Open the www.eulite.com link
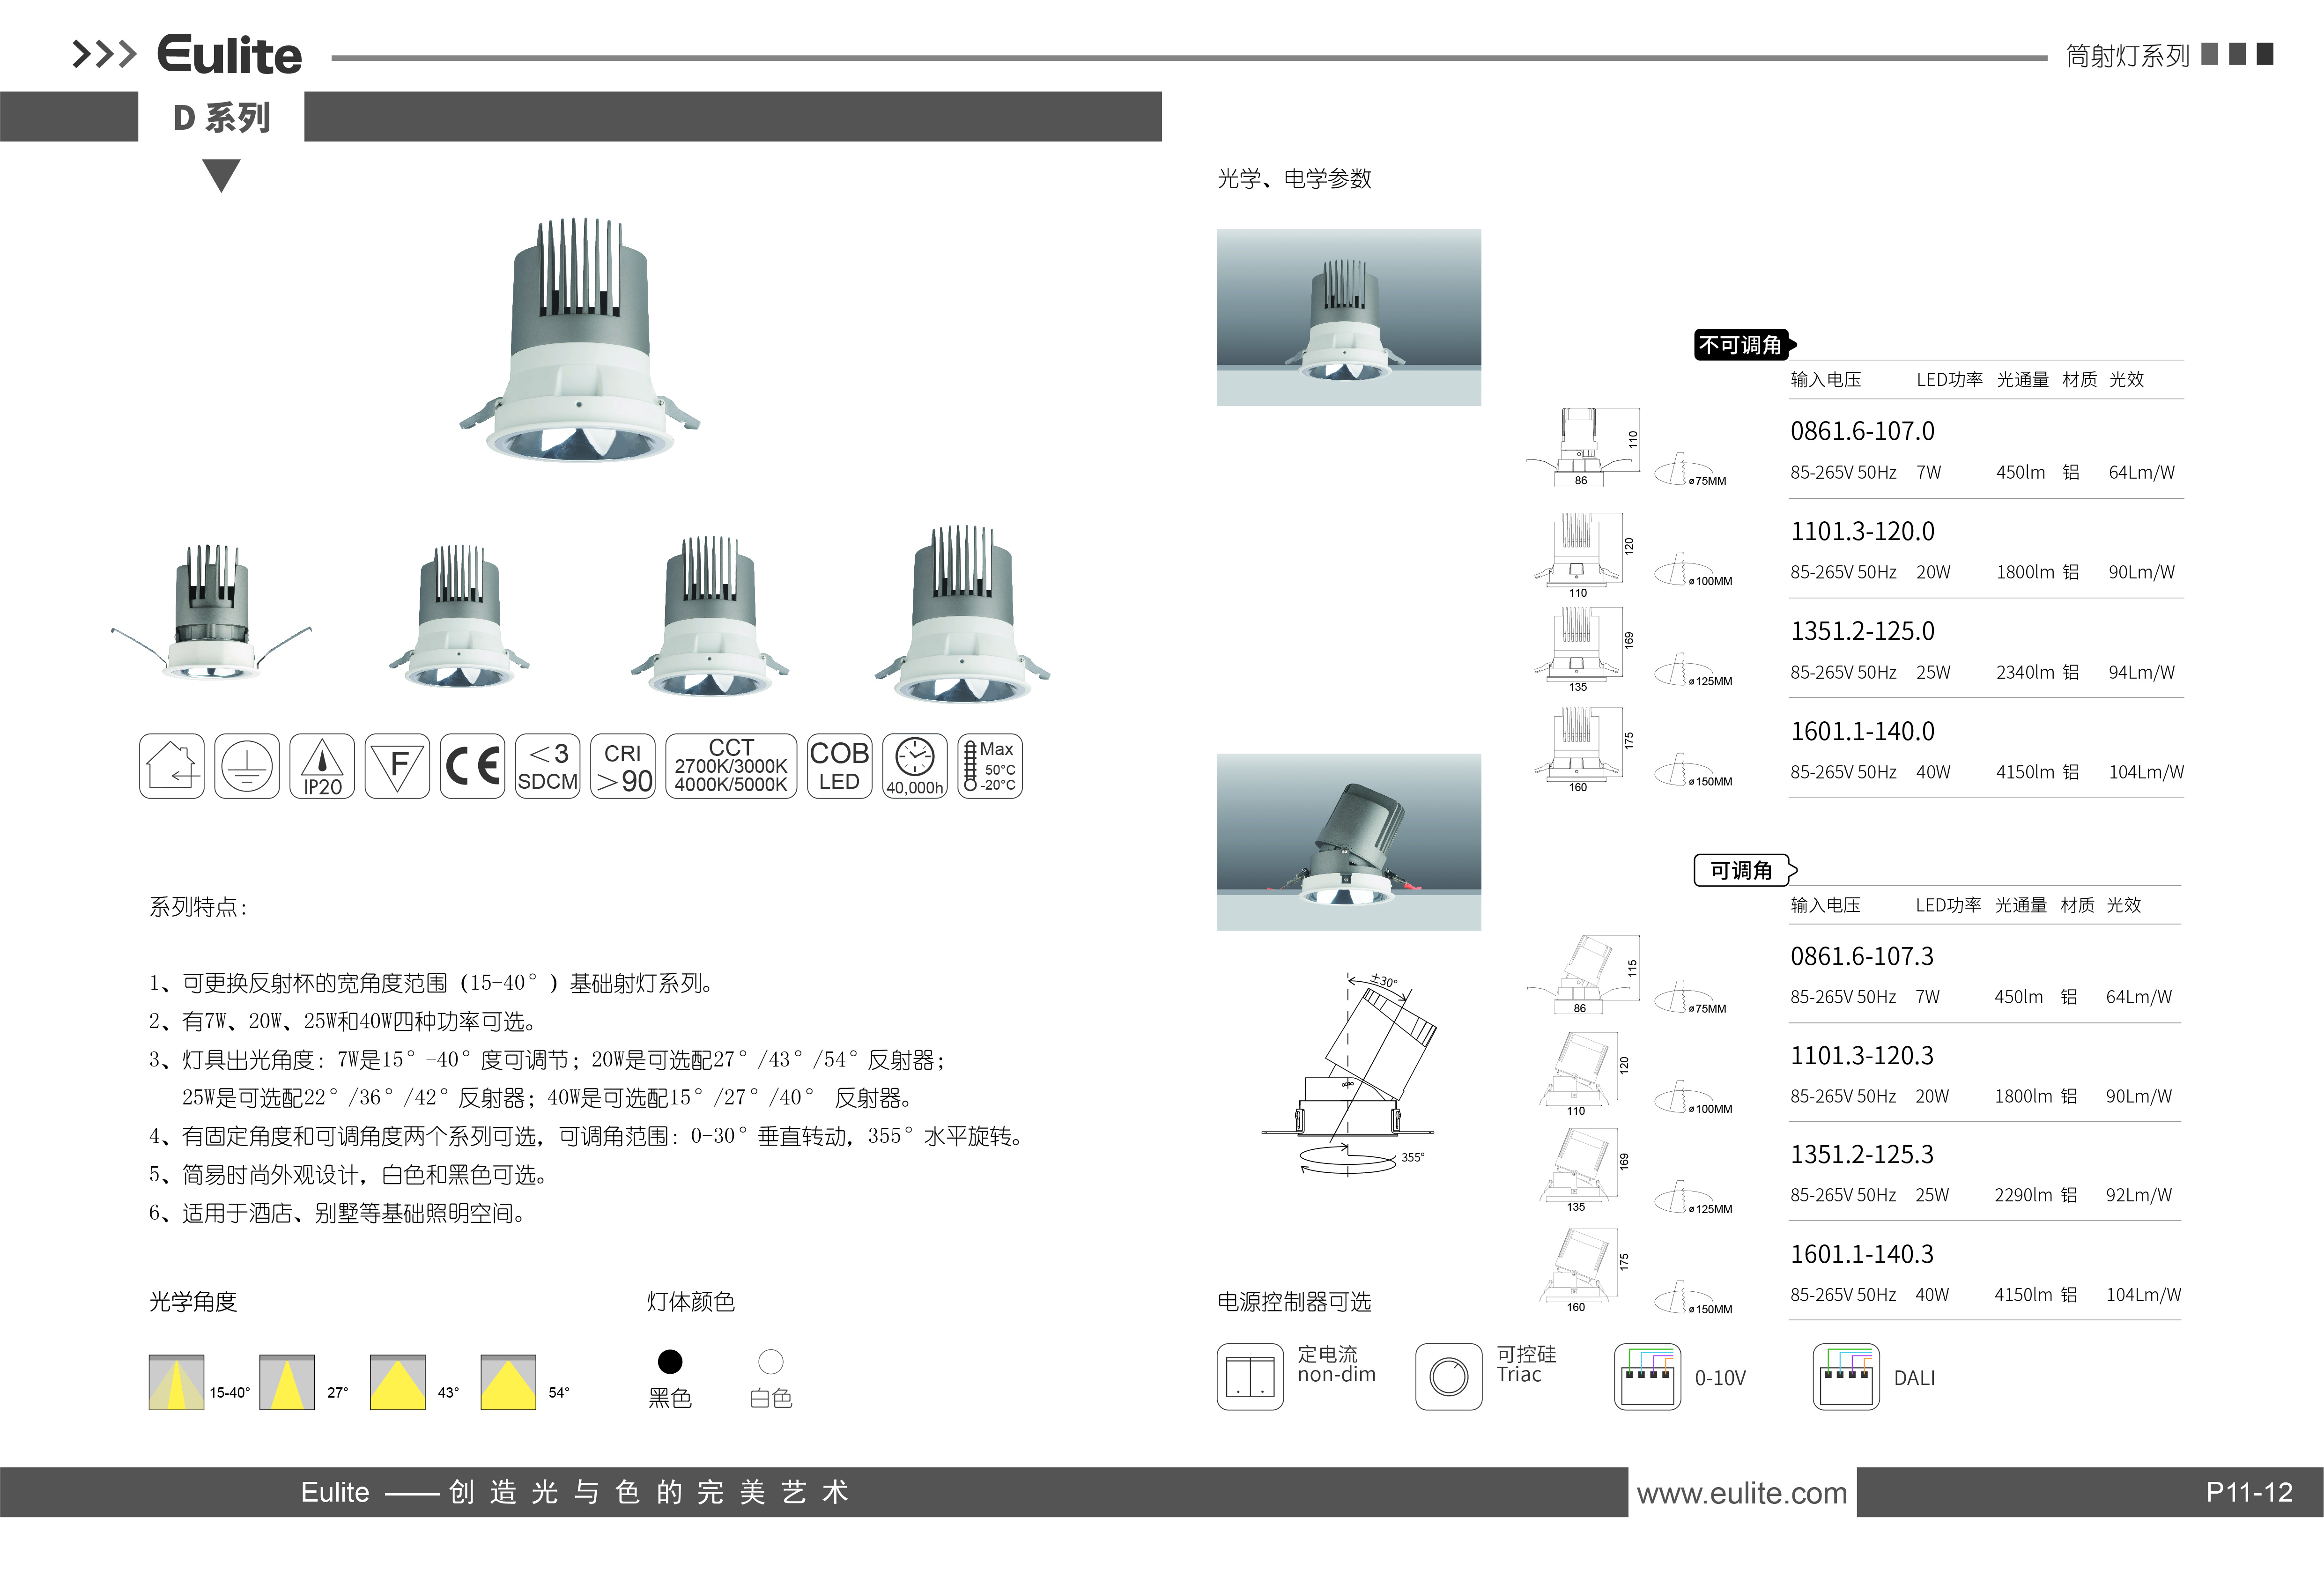This screenshot has width=2324, height=1577. tap(1741, 1493)
